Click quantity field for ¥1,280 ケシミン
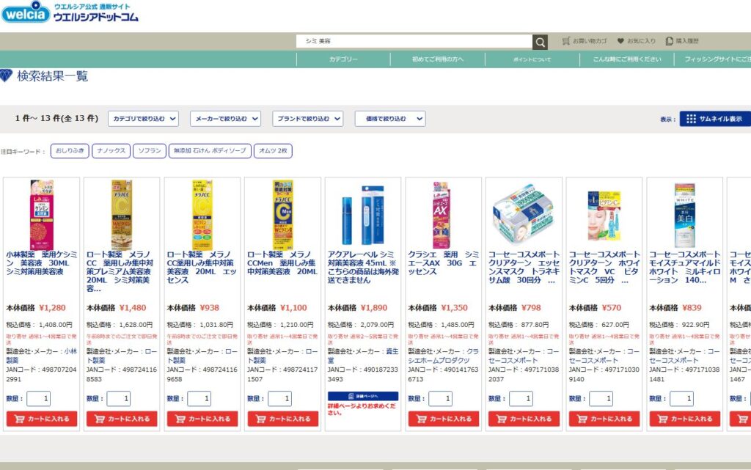The image size is (751, 470). coord(38,398)
